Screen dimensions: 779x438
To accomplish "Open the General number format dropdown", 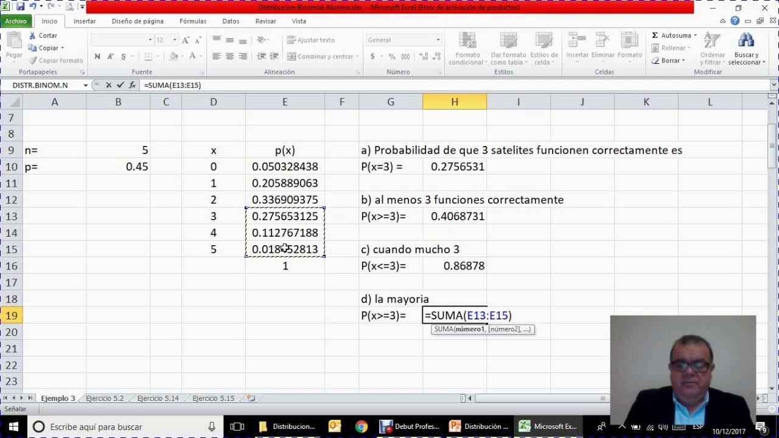I will 438,40.
